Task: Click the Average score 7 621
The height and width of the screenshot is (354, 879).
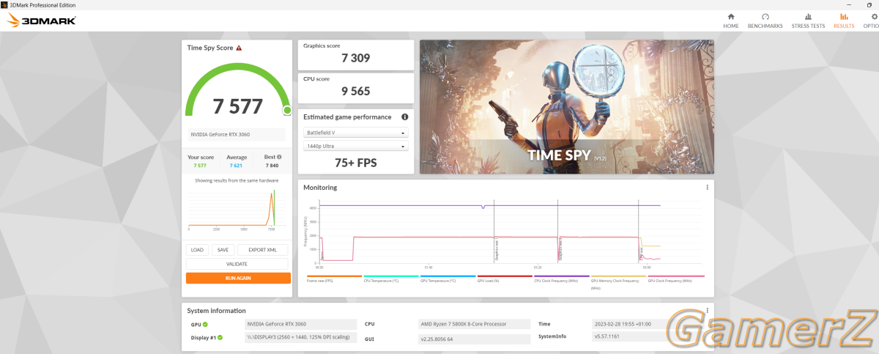Action: click(x=237, y=166)
